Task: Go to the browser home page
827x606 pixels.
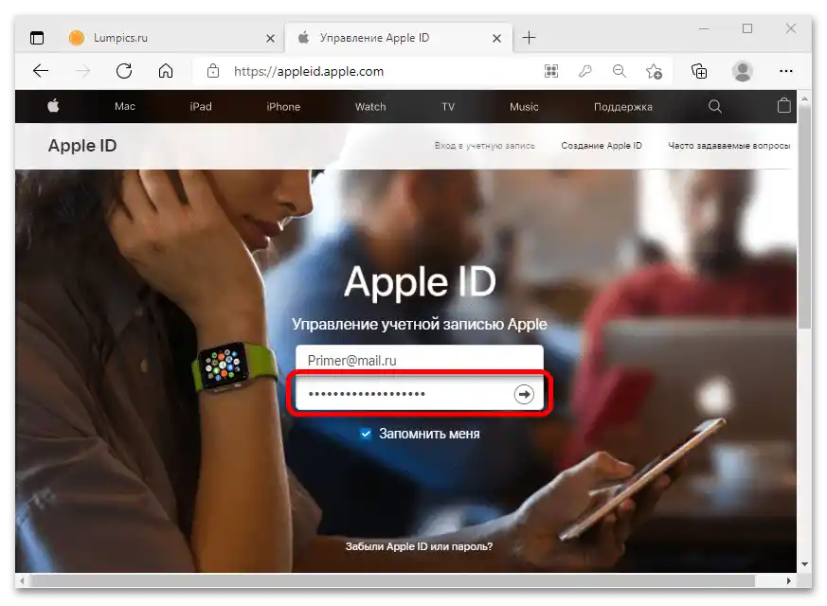Action: tap(166, 71)
